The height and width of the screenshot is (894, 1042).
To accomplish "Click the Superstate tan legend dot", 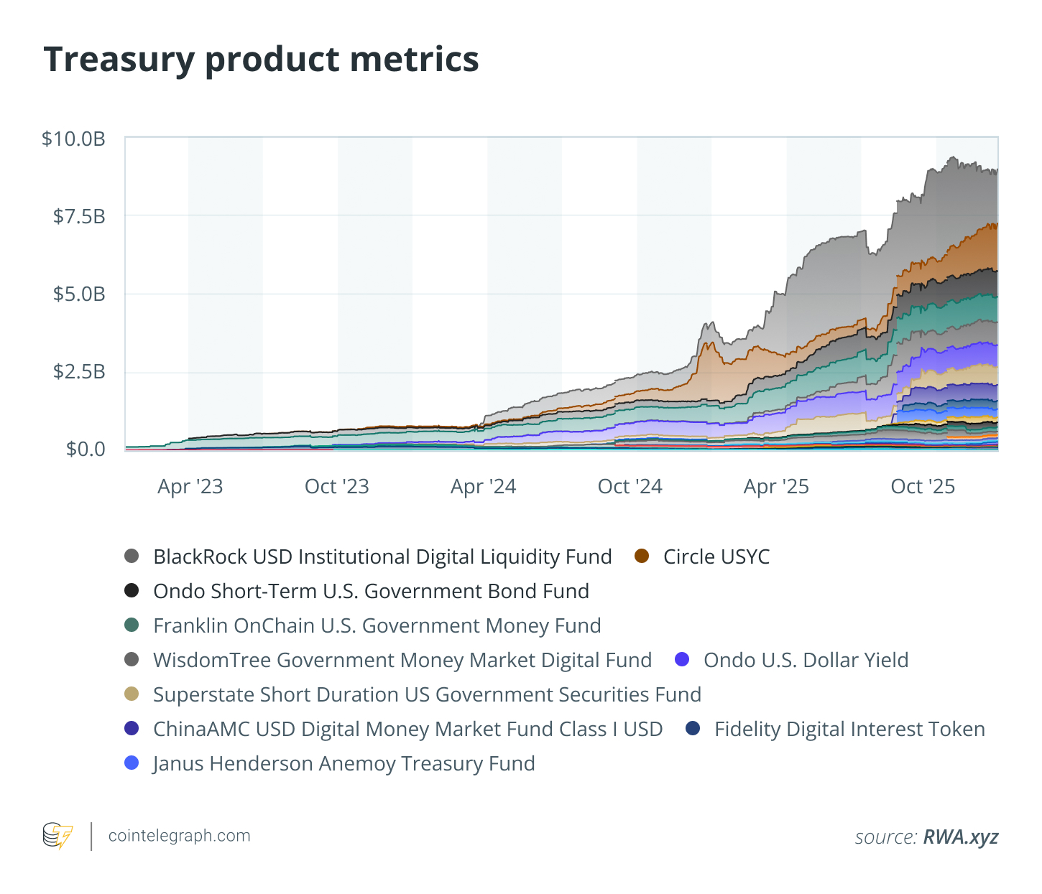I will tap(132, 694).
